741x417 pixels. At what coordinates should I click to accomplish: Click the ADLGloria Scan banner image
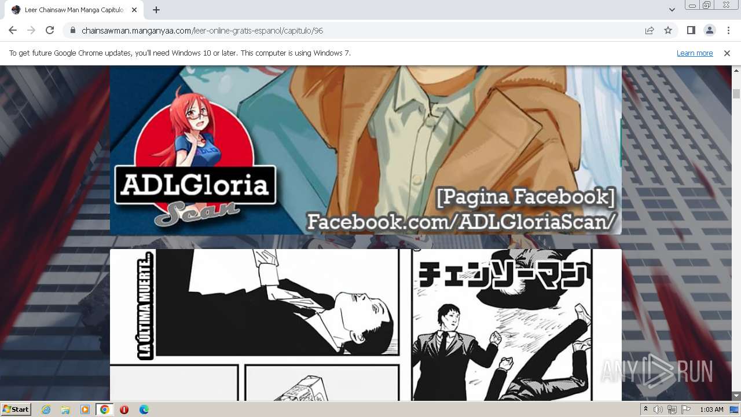366,150
